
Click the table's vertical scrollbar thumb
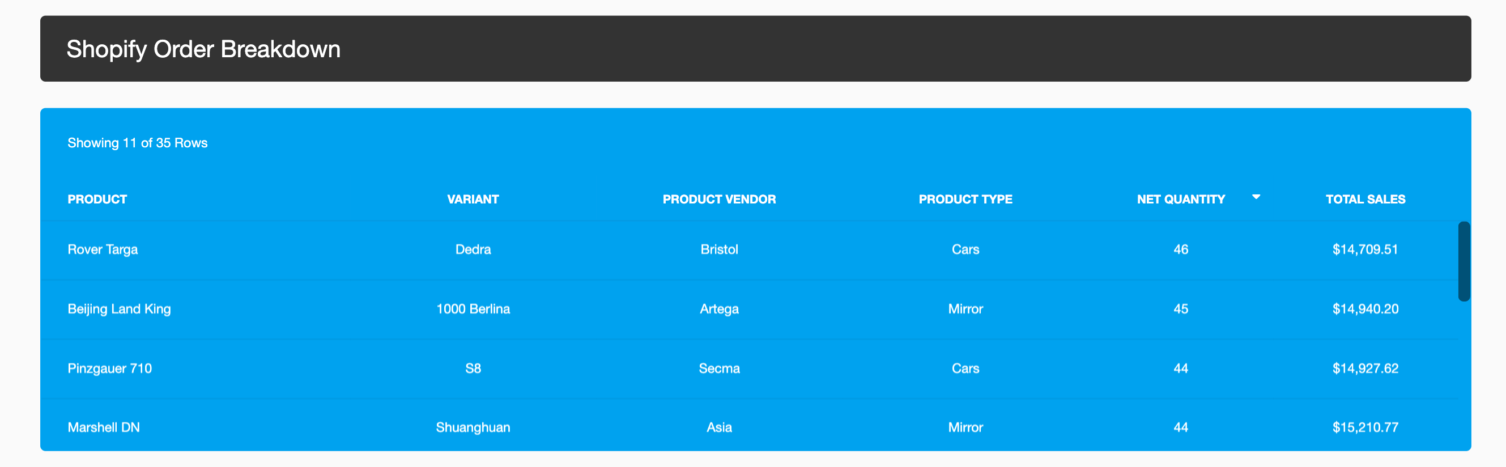[1464, 261]
